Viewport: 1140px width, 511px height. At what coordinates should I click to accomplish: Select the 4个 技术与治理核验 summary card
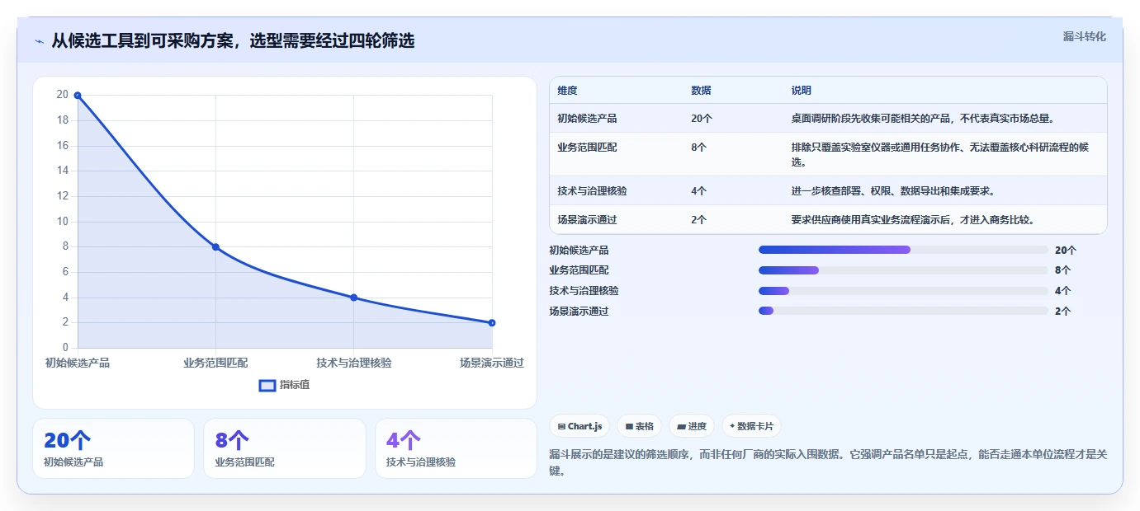456,448
